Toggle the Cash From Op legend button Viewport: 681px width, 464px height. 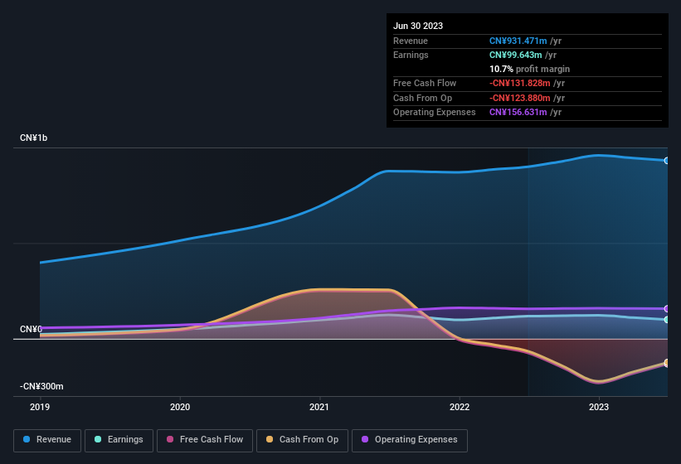point(302,440)
